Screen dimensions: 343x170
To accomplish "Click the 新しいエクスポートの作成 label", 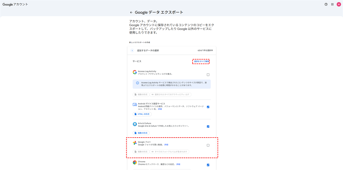I will (x=139, y=42).
